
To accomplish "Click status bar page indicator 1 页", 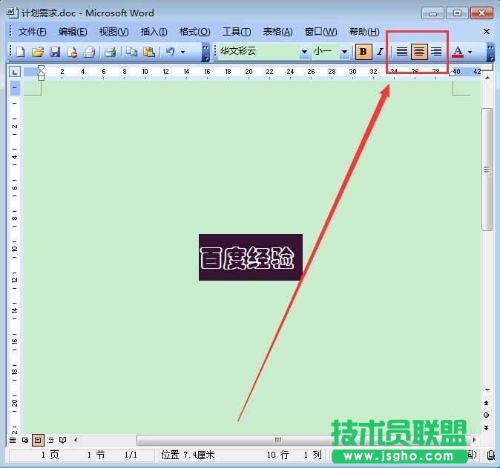I will (50, 455).
